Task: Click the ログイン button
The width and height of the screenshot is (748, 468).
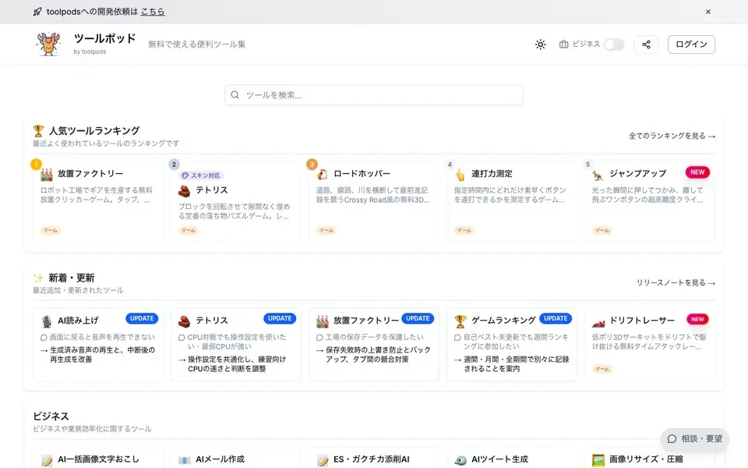Action: coord(691,44)
